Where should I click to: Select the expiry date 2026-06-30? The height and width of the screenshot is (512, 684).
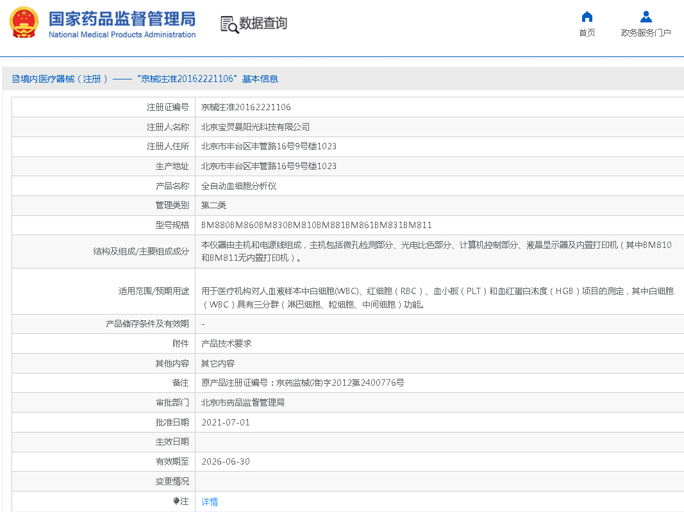click(x=226, y=461)
